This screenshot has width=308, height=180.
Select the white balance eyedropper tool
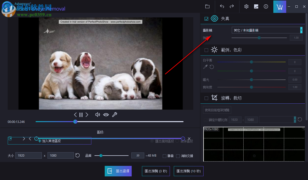coord(205,67)
